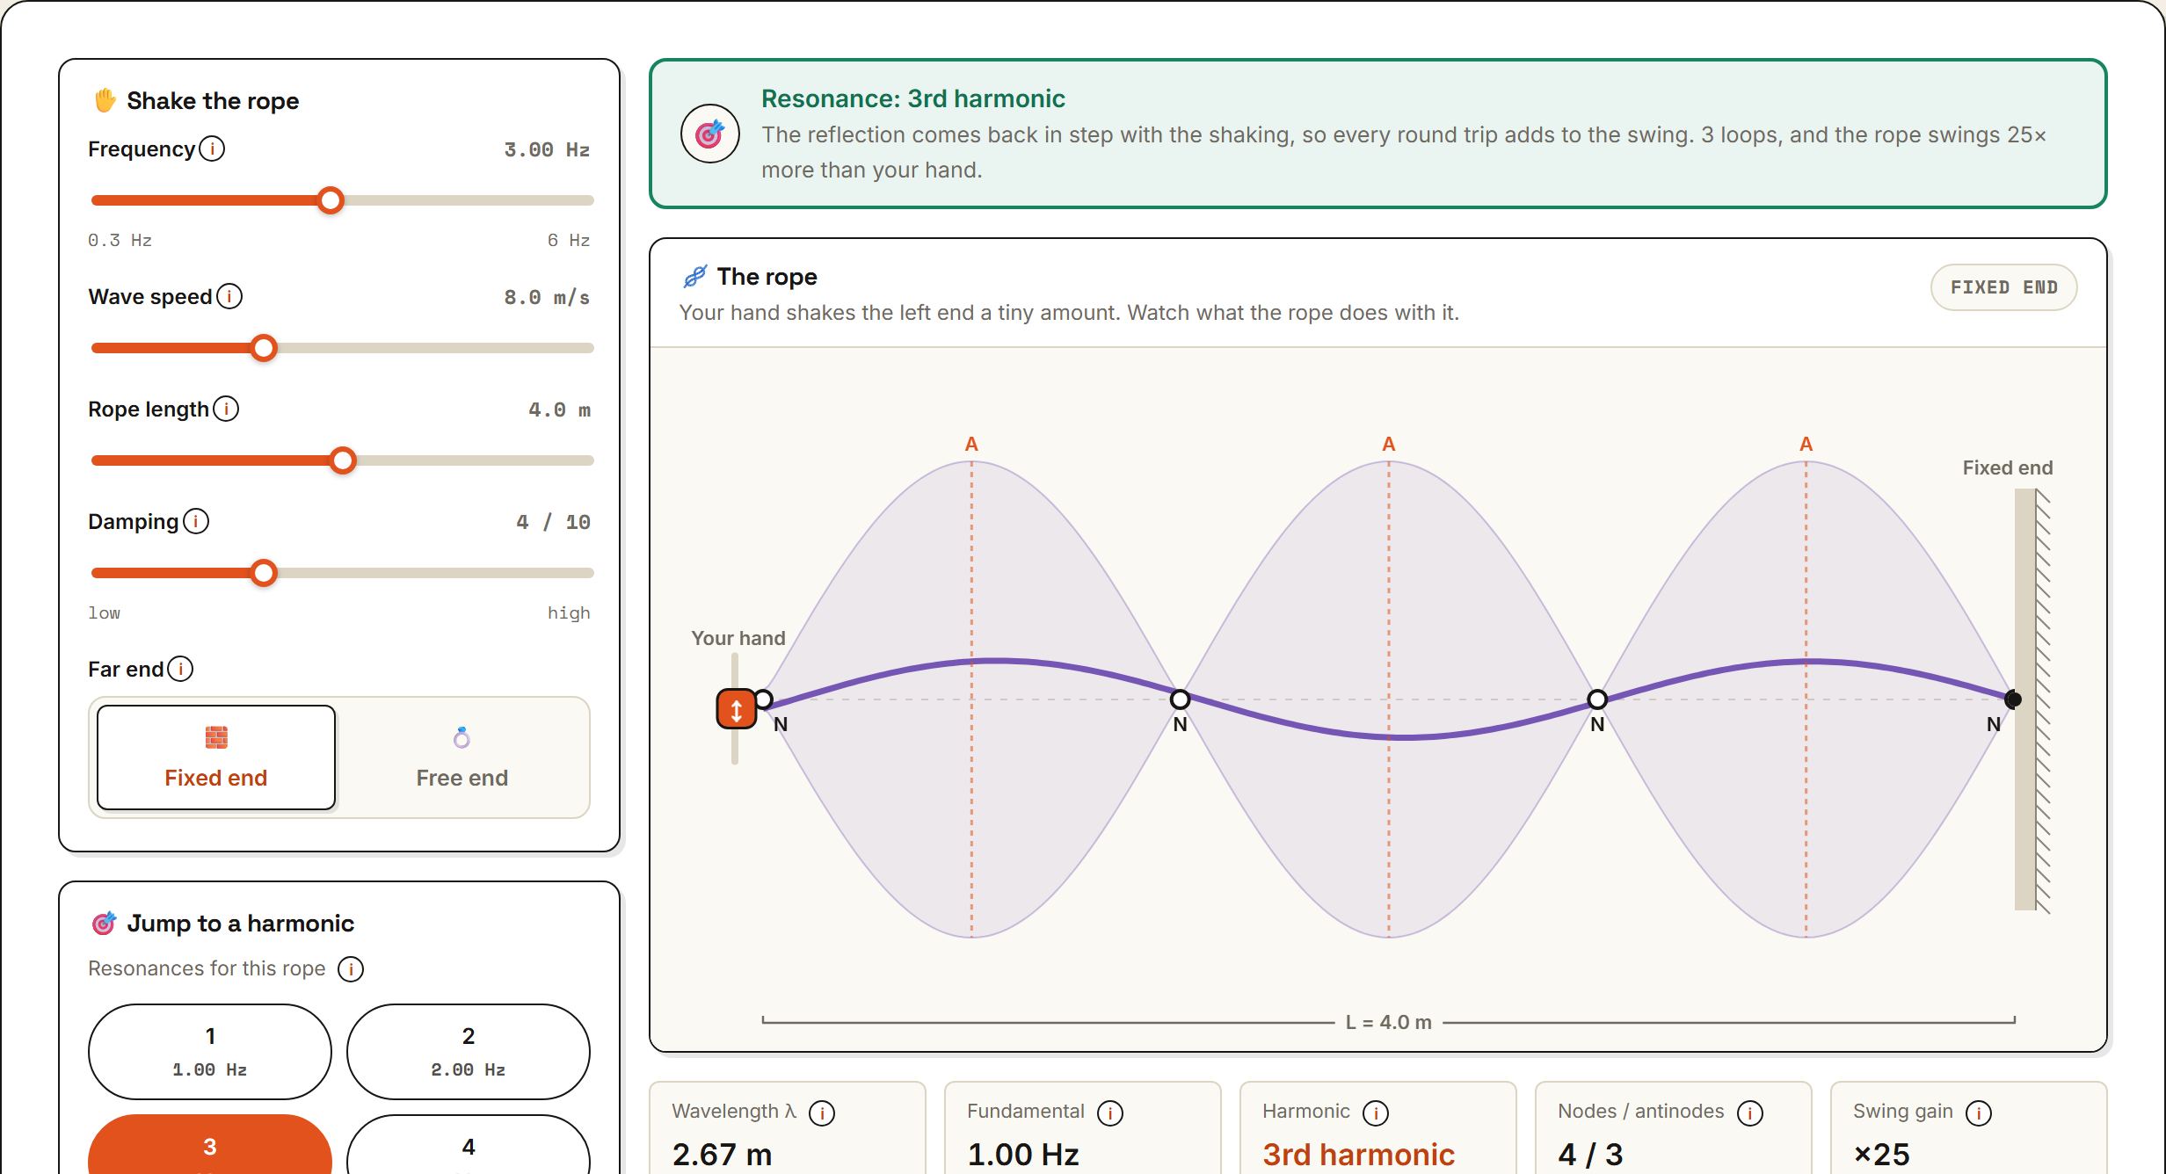The height and width of the screenshot is (1174, 2166).
Task: Open the Harmonic card info icon
Action: click(x=1376, y=1112)
